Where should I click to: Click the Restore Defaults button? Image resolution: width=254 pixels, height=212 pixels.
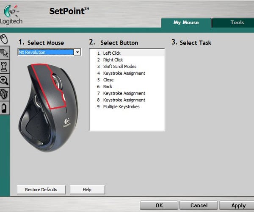41,190
